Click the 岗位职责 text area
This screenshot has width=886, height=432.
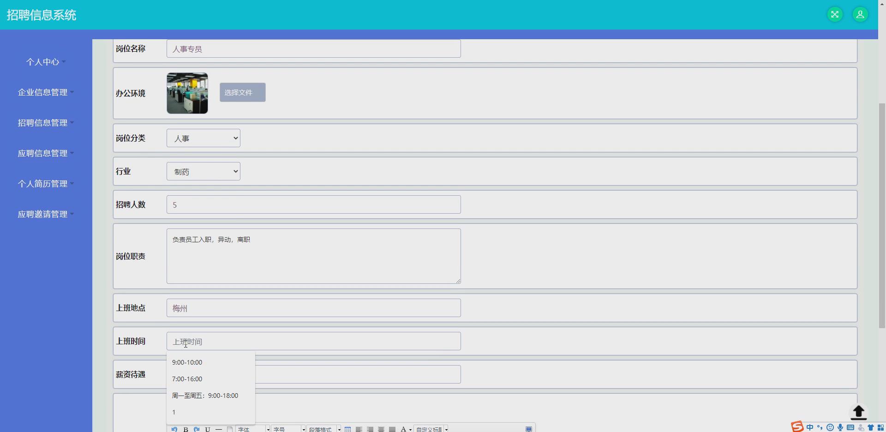[314, 256]
